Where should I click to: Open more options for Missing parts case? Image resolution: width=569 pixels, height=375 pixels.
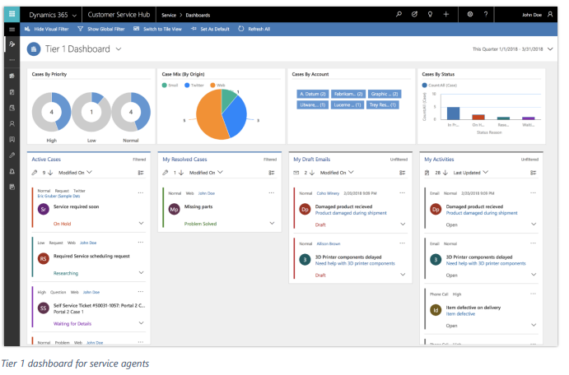[x=272, y=193]
